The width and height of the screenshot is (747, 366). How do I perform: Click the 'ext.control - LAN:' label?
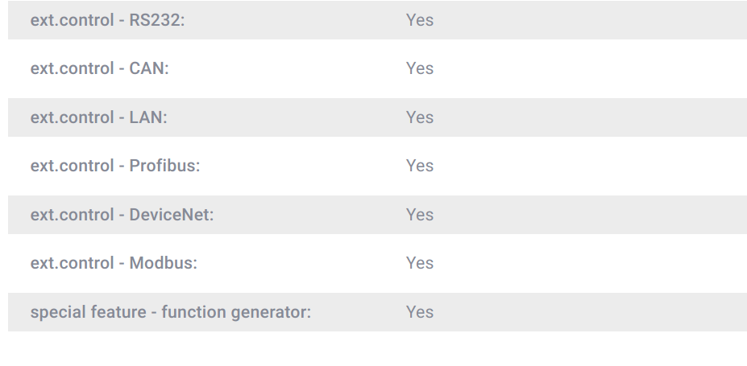coord(98,117)
